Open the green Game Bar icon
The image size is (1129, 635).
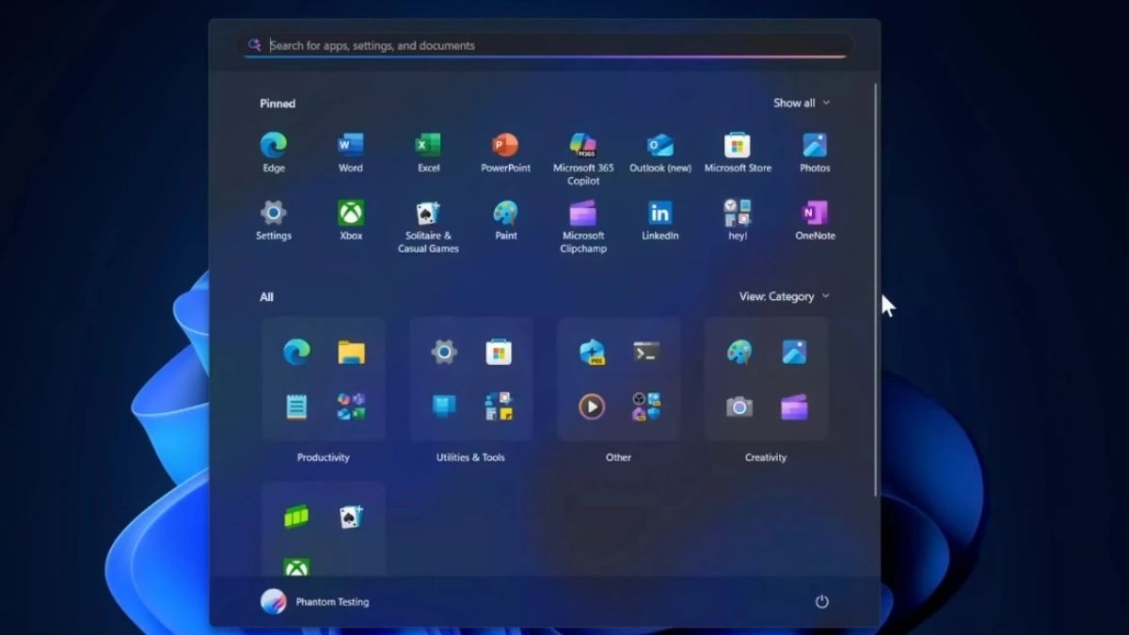(296, 516)
